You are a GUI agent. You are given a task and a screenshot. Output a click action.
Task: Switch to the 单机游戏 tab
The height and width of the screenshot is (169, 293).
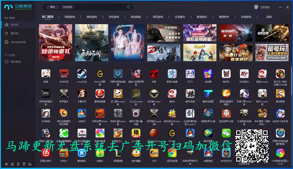coord(92,17)
